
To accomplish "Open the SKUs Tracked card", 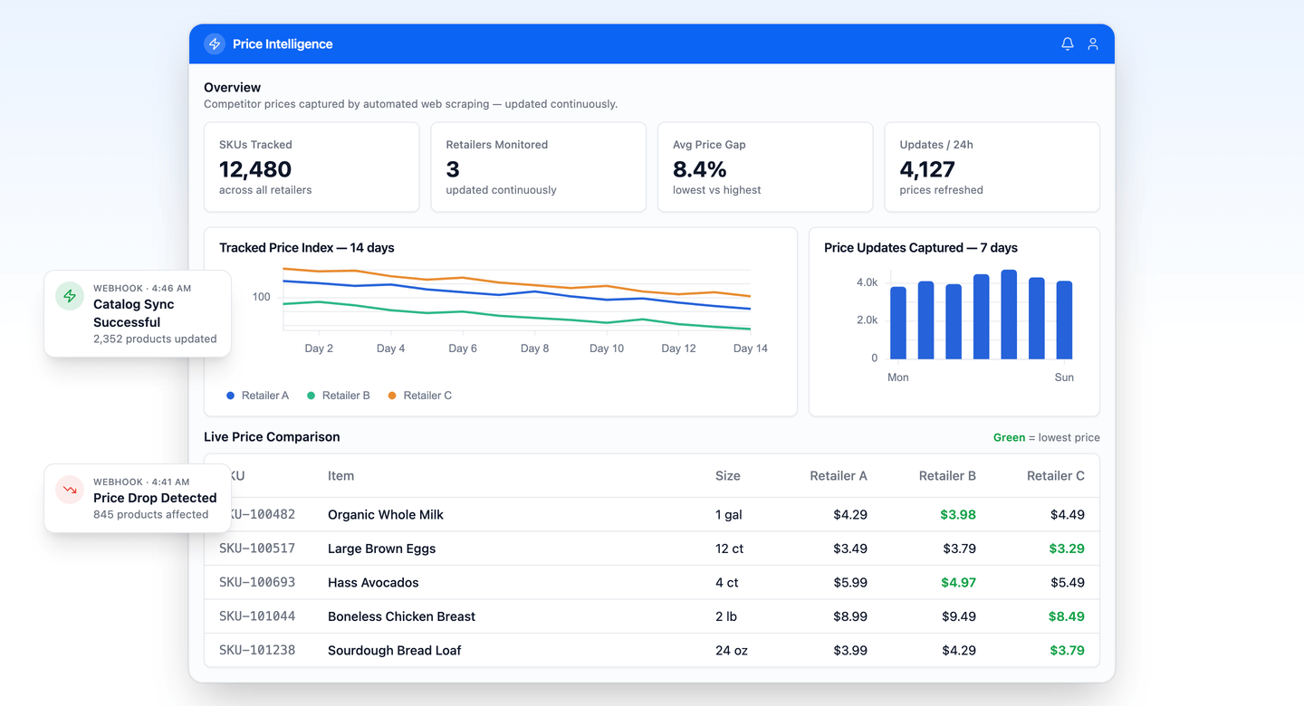I will coord(312,167).
